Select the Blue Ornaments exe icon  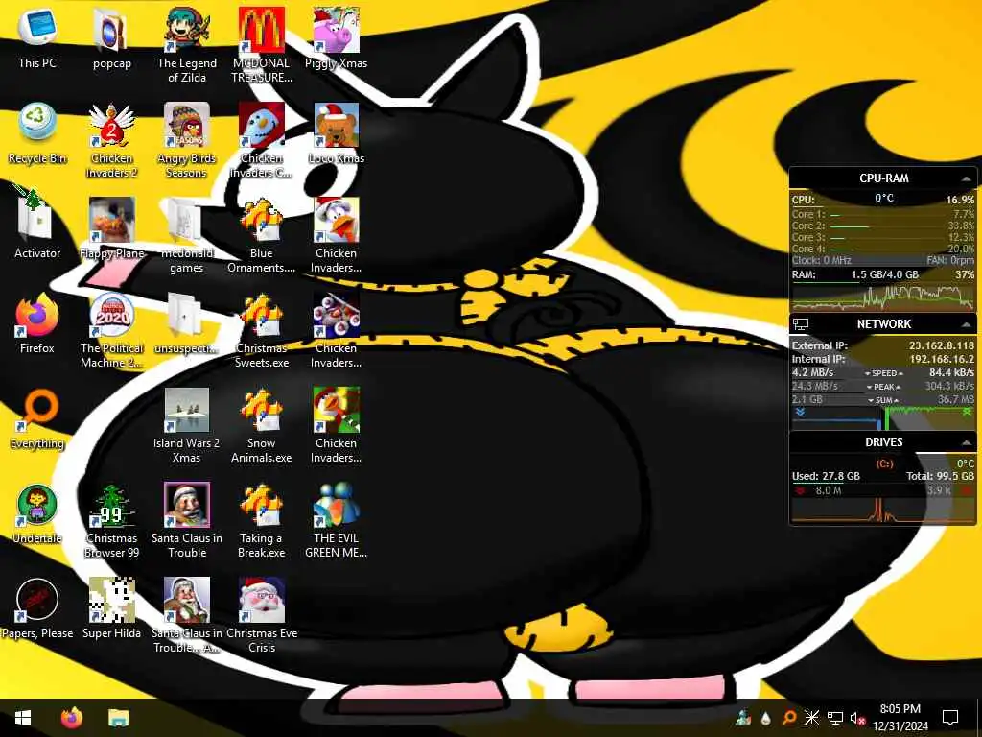click(261, 236)
